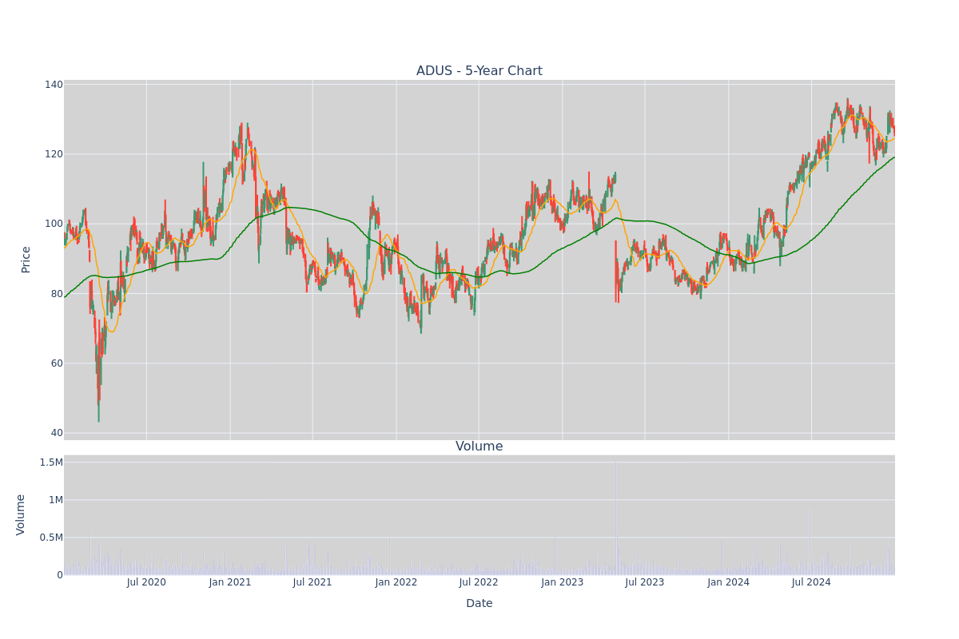Click the Jul 2023 date tick label

[645, 582]
